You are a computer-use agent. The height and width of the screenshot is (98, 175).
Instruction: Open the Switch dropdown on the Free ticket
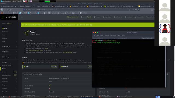tap(54, 66)
